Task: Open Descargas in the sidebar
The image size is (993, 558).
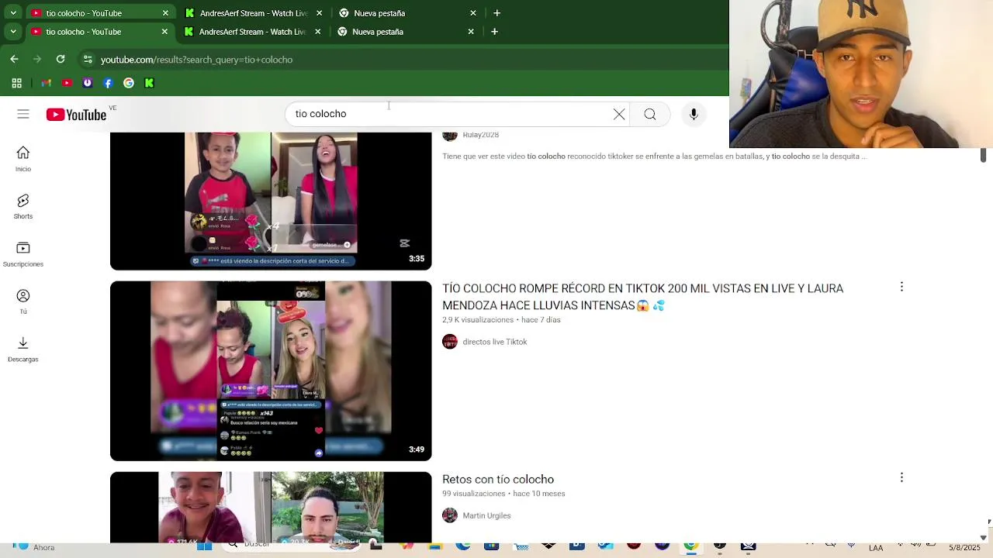Action: [23, 350]
